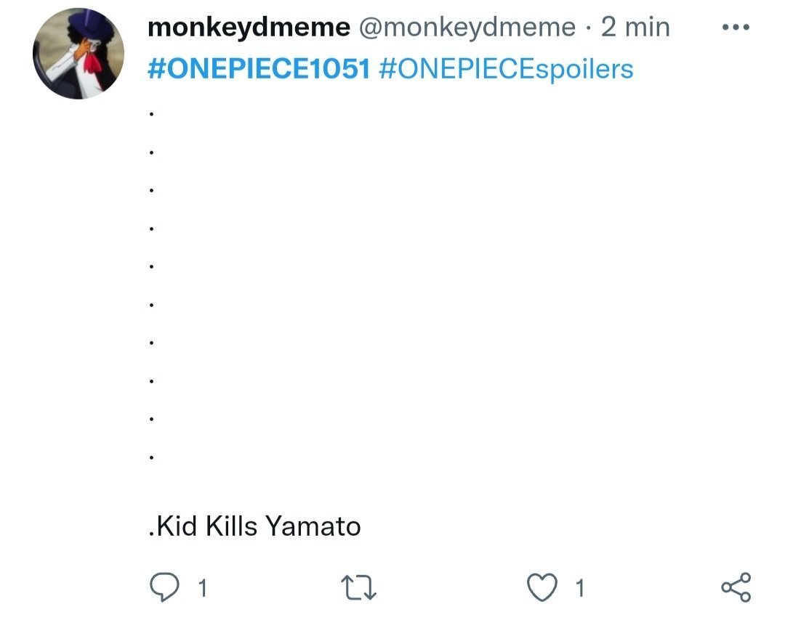Select the 'Kid Kills Yamato' tweet text

[255, 526]
